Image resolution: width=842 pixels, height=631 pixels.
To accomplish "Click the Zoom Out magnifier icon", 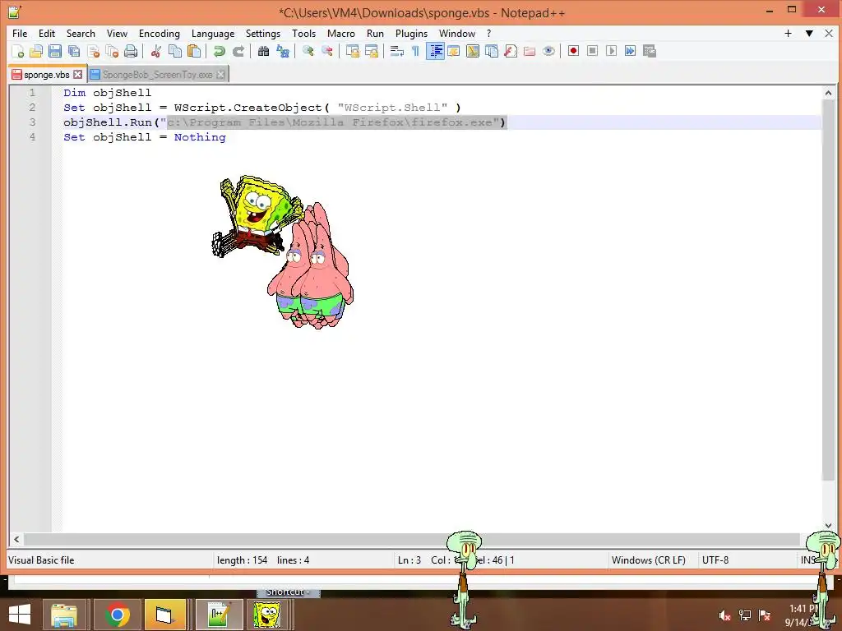I will tap(326, 51).
